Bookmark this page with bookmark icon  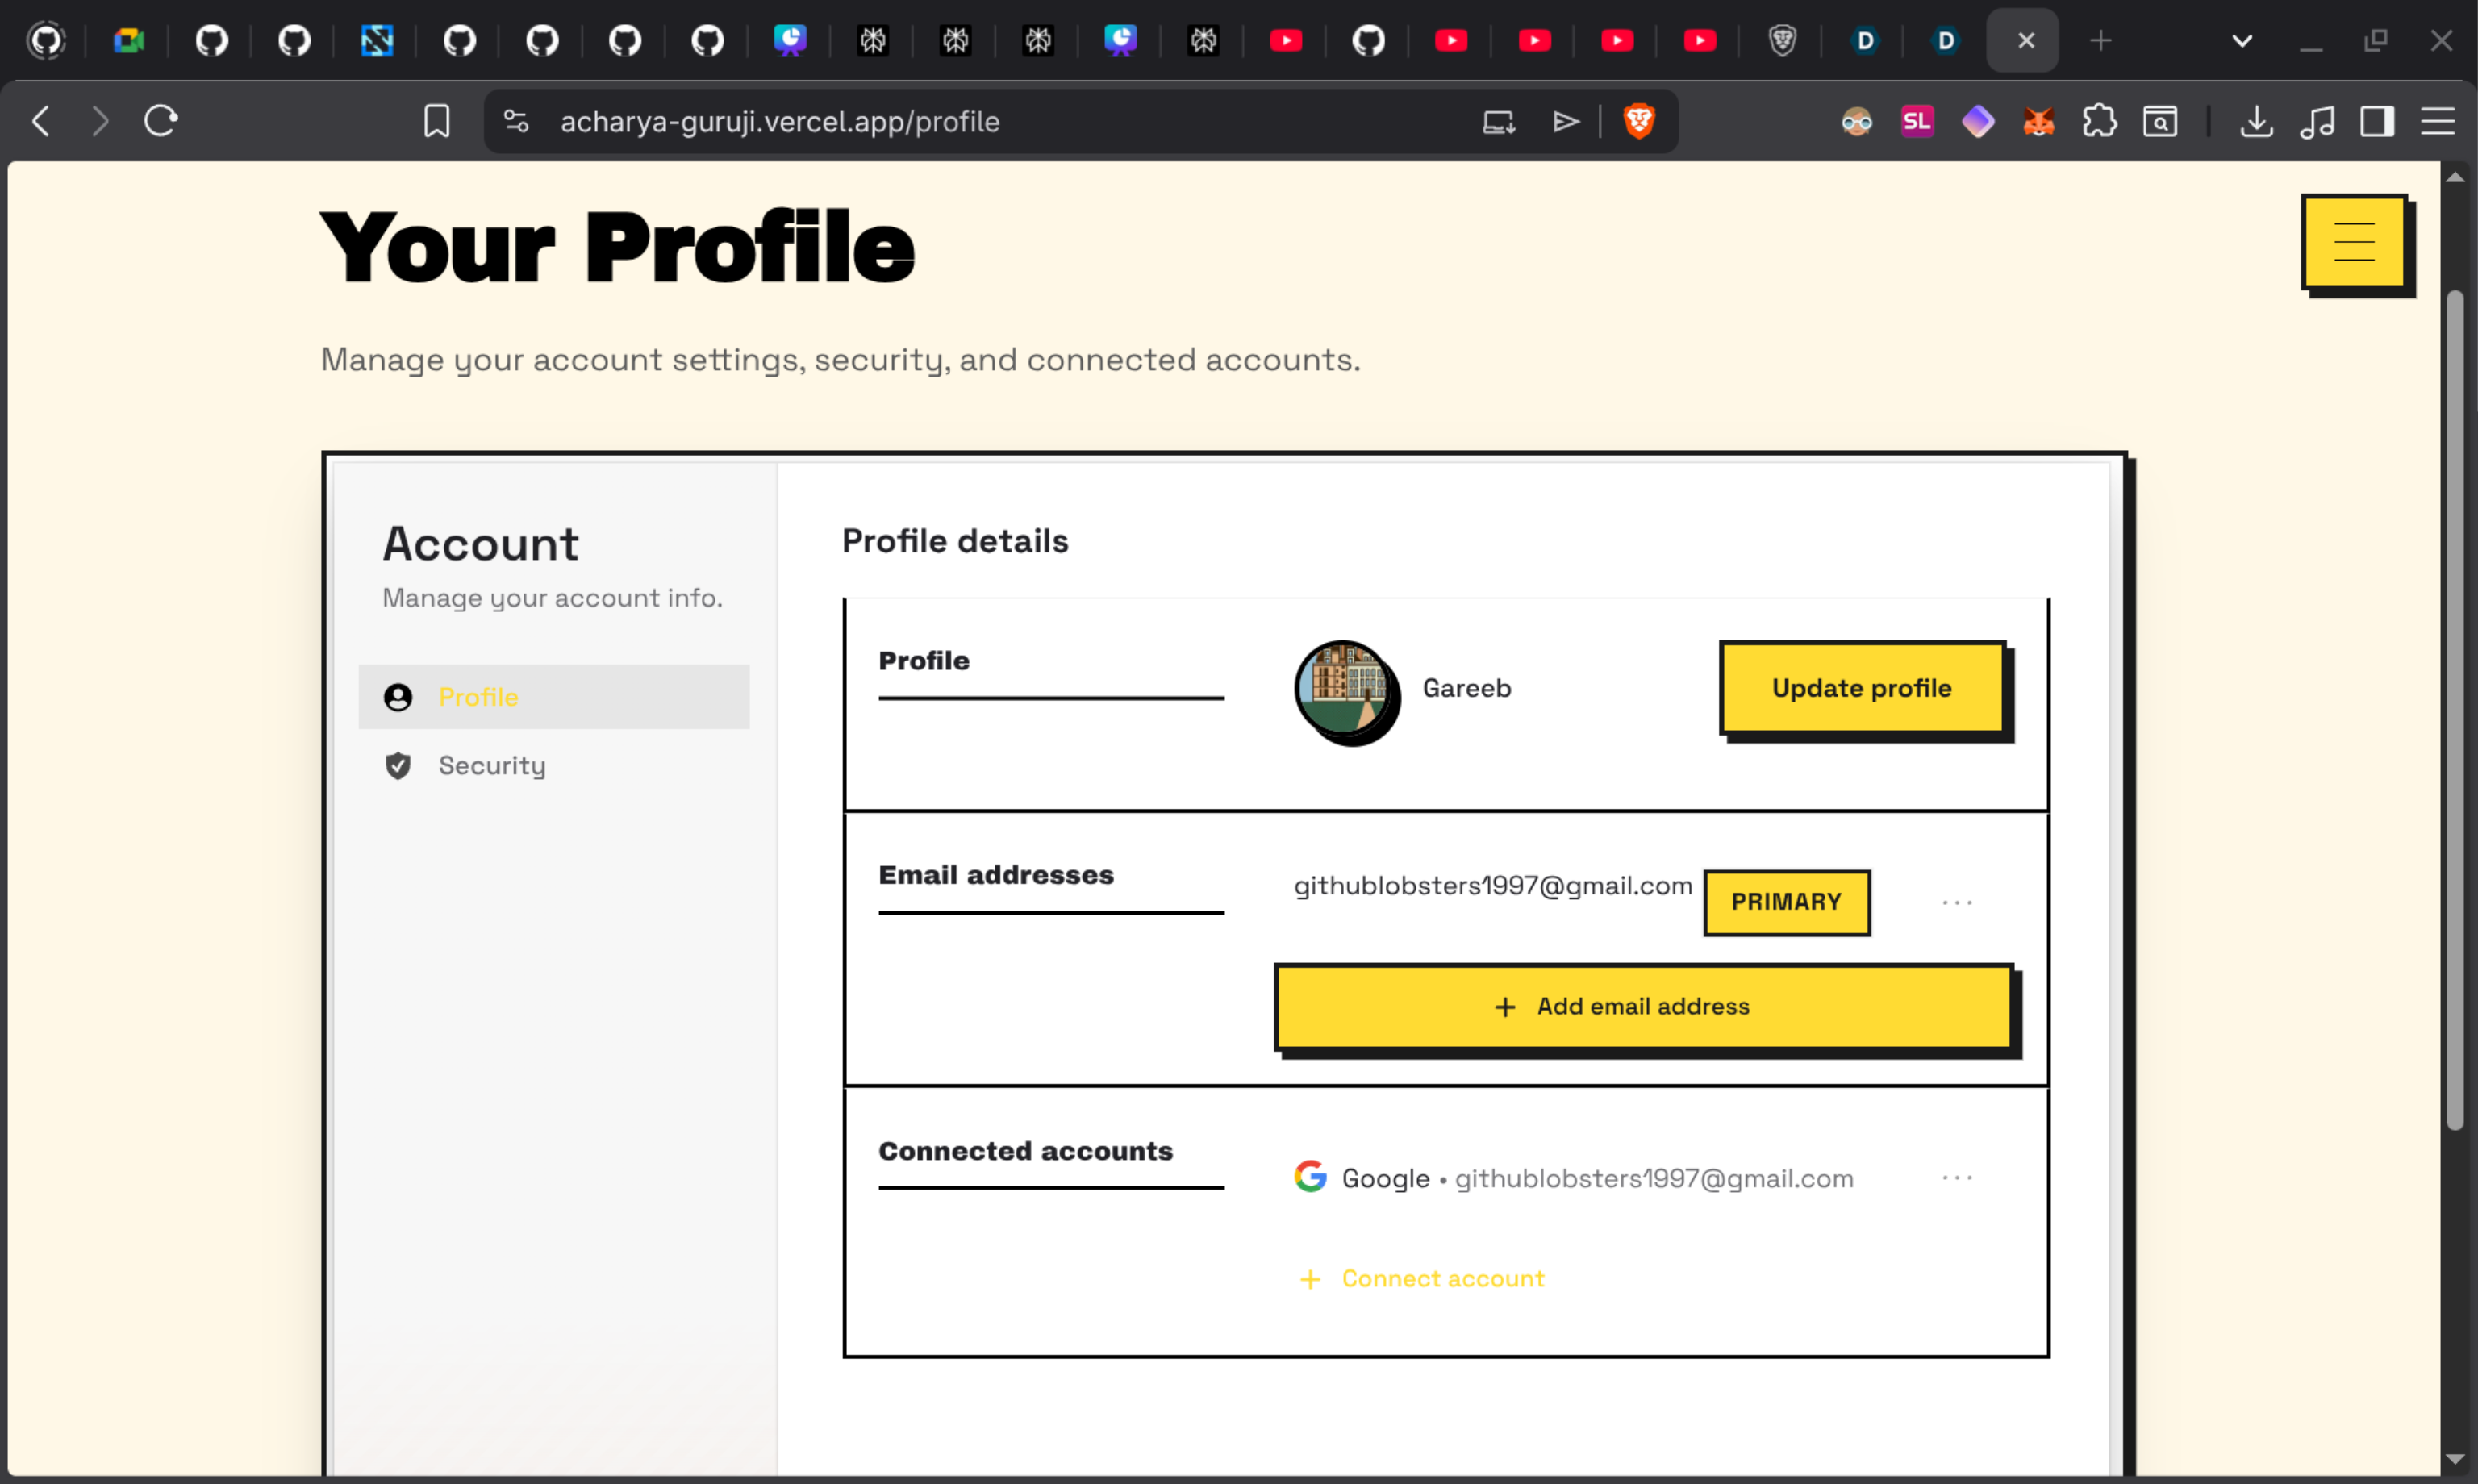[x=436, y=122]
